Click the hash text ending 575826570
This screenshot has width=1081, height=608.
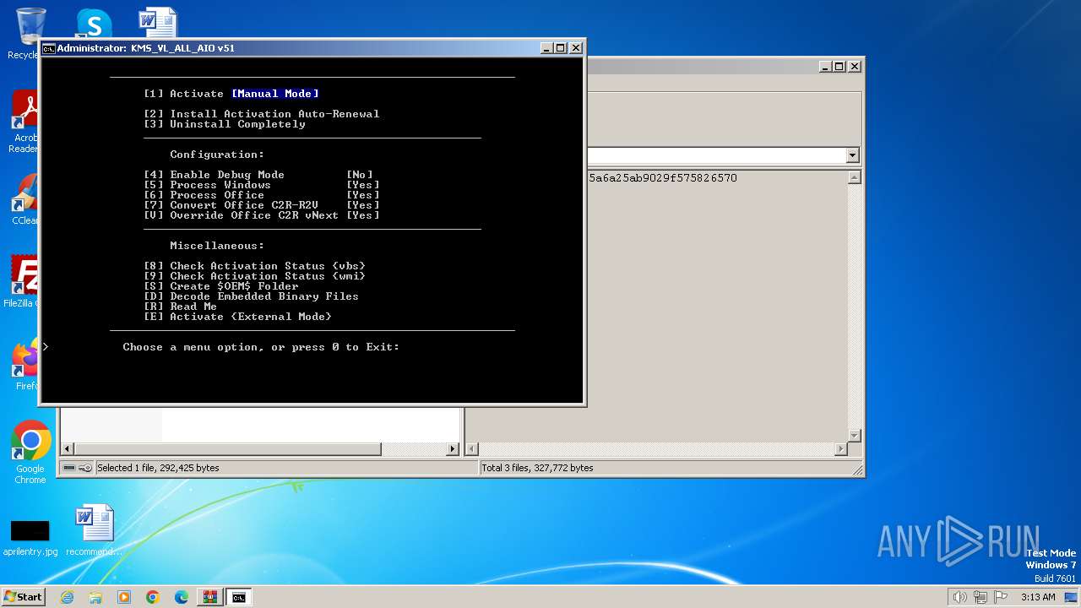(x=663, y=178)
